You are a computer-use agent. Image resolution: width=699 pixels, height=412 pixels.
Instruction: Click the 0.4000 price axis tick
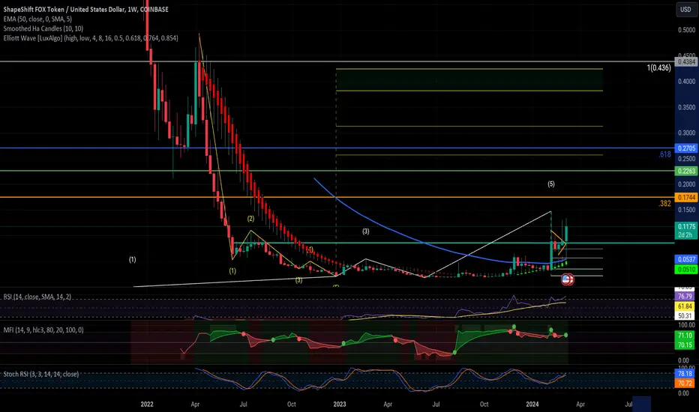686,82
